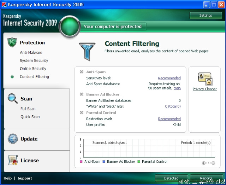The height and width of the screenshot is (185, 226).
Task: Close the Kaspersky window
Action: 221,5
